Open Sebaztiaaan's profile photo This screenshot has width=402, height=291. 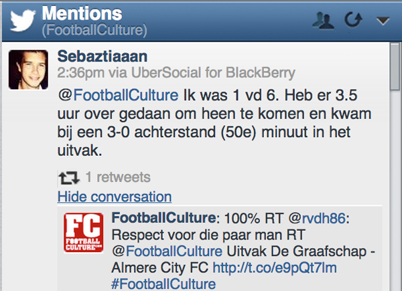[x=27, y=69]
